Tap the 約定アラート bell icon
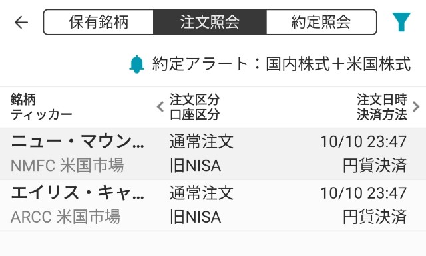 136,64
